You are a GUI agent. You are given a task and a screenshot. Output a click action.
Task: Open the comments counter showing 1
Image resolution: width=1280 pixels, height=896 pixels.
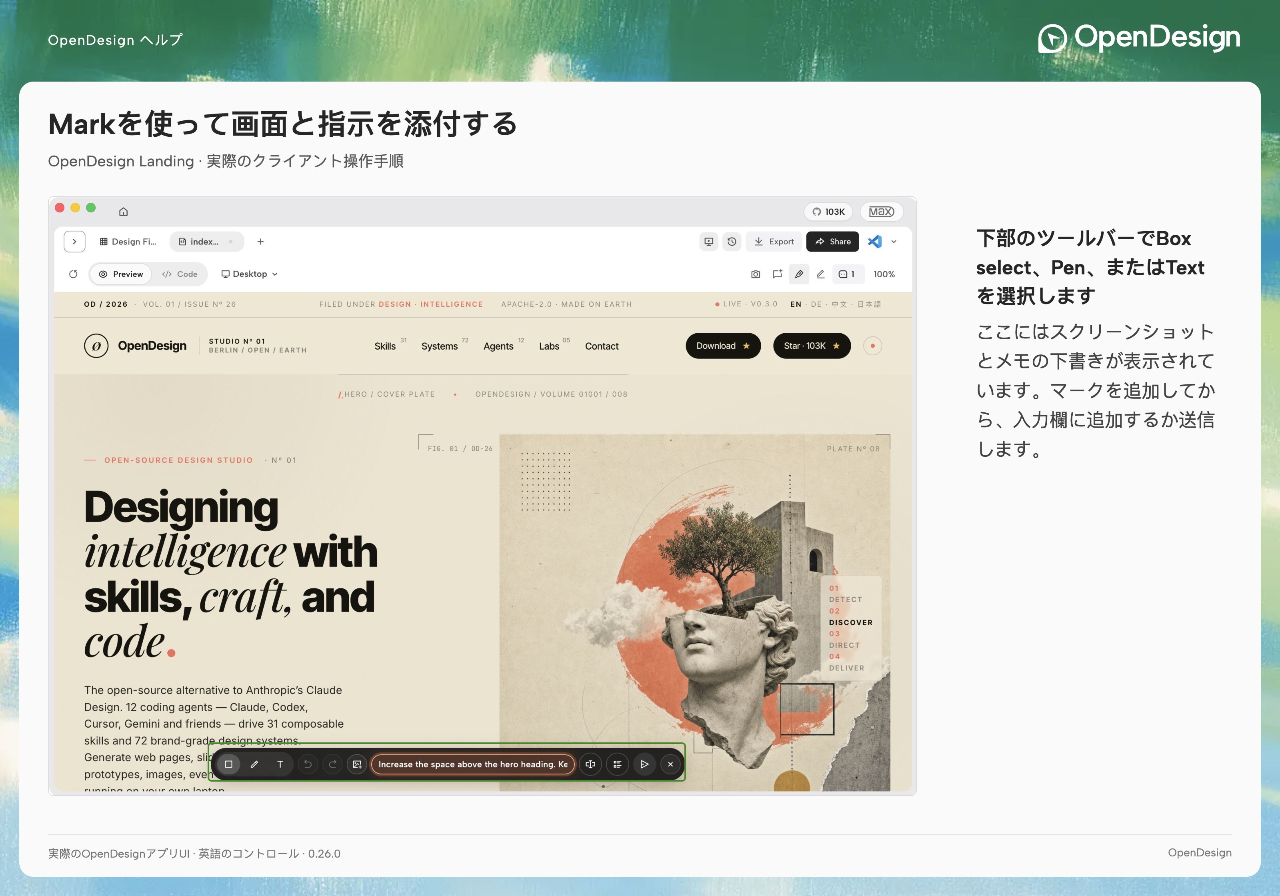click(x=847, y=274)
